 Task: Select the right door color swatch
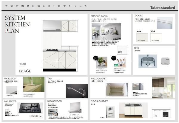(157, 37)
